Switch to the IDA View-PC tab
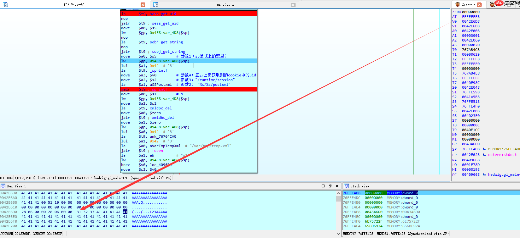The height and width of the screenshot is (238, 520). click(74, 5)
